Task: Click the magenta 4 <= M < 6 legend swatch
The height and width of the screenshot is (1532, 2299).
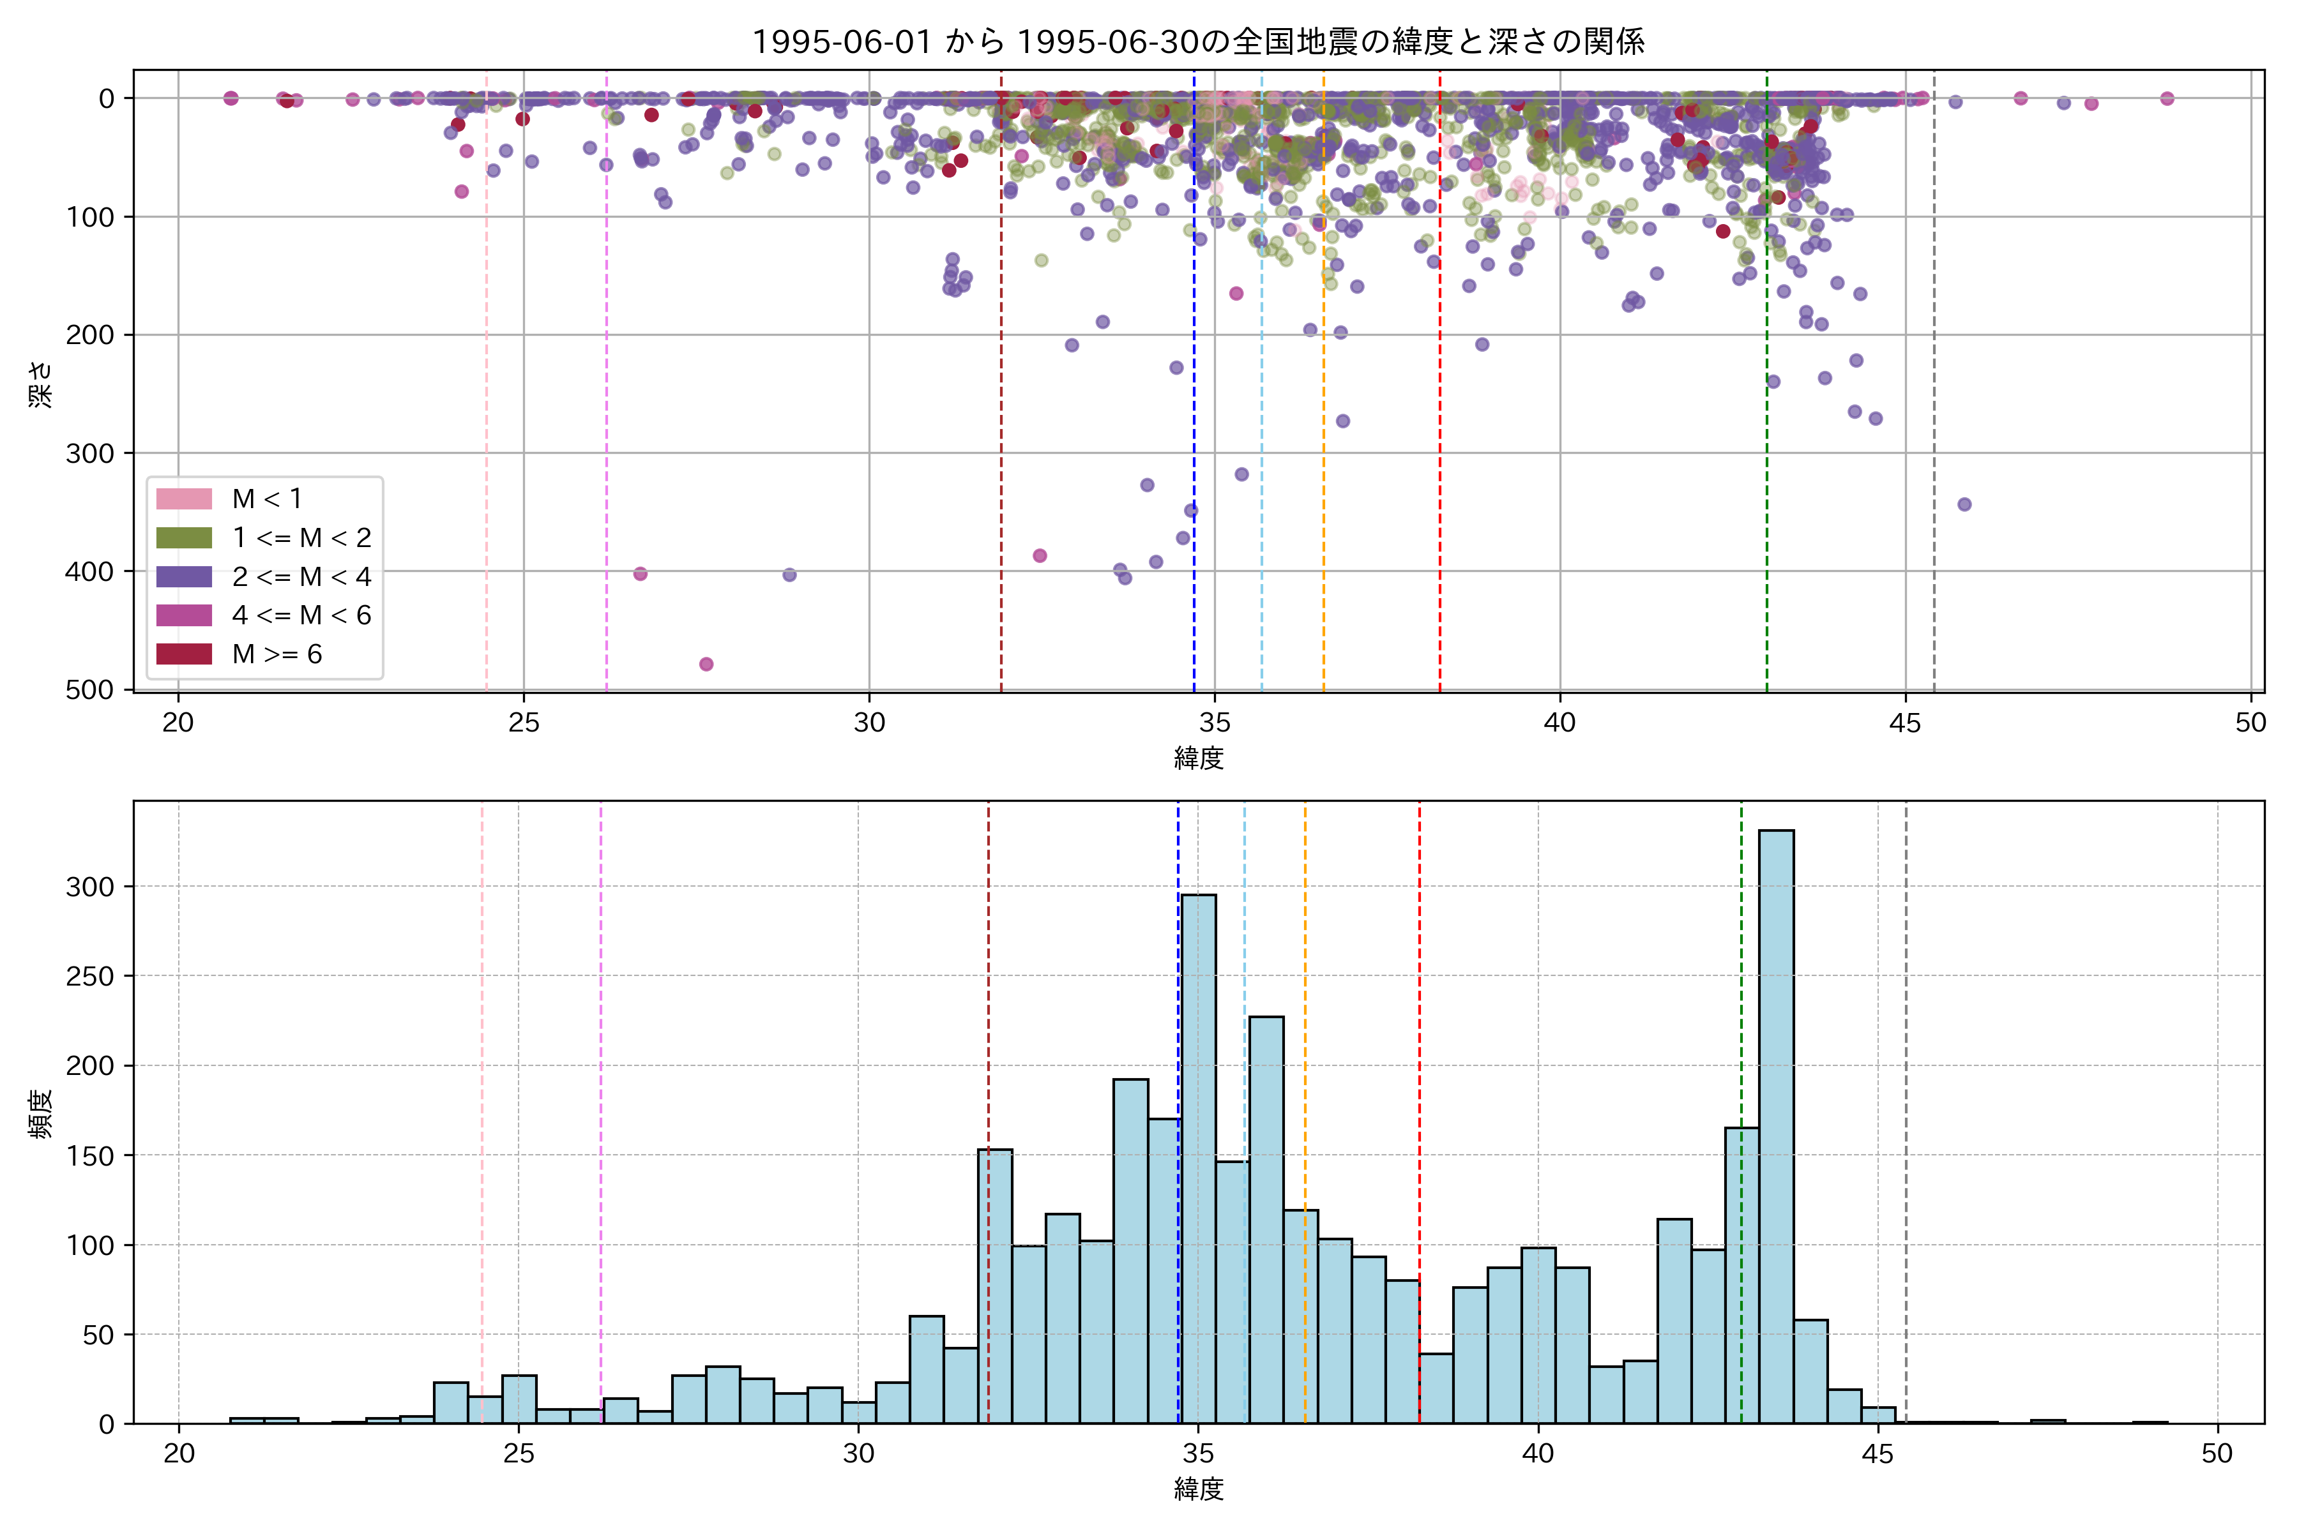Action: (184, 615)
